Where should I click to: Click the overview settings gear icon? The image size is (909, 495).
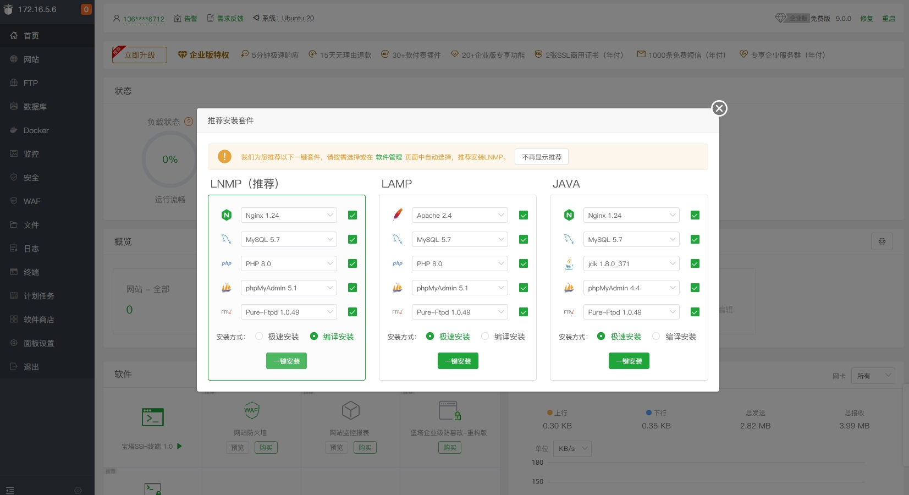click(x=882, y=241)
